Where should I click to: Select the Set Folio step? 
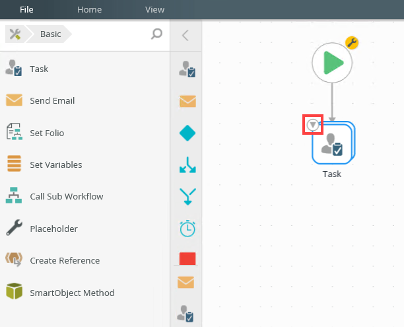tap(84, 133)
